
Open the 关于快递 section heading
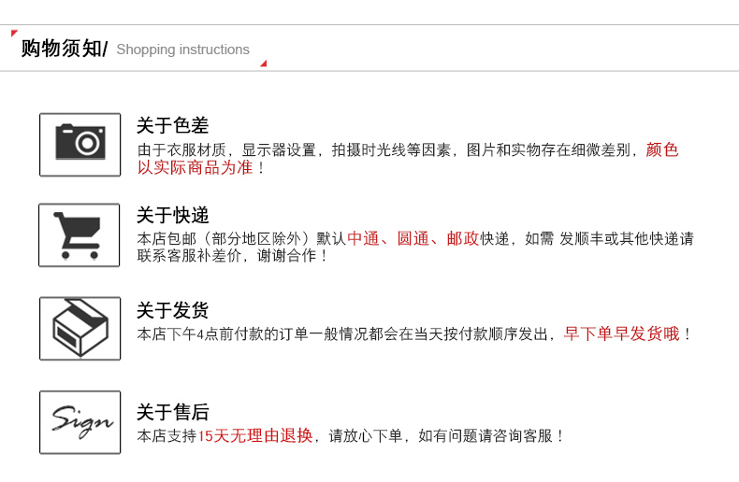click(x=172, y=216)
